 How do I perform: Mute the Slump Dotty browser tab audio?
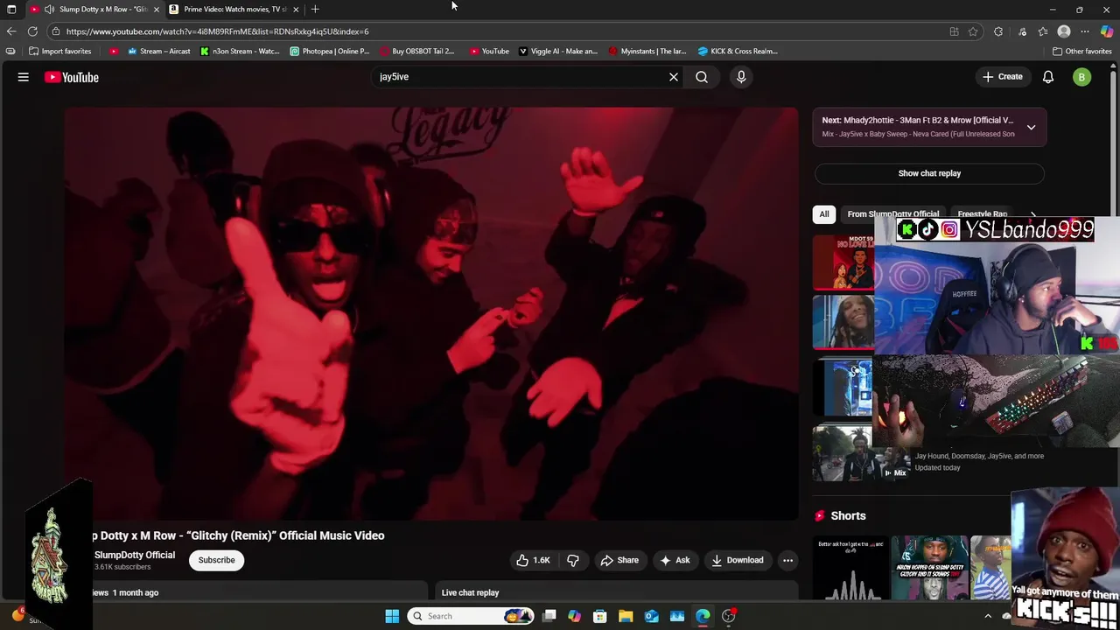(49, 9)
